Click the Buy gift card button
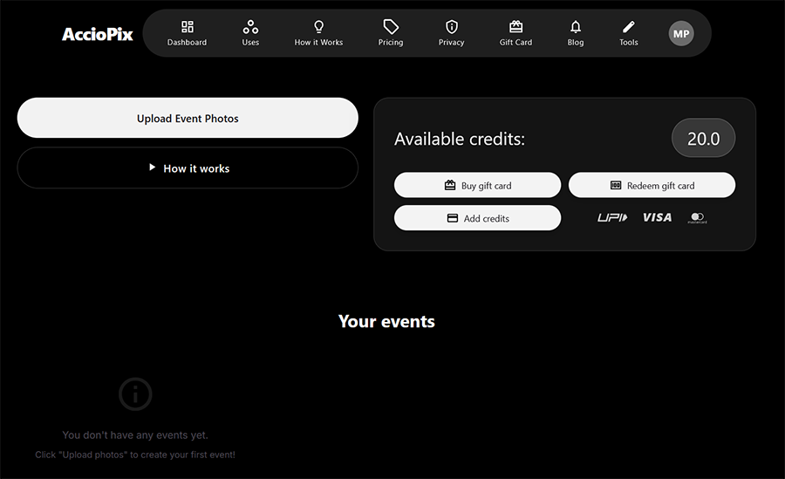785x479 pixels. coord(478,185)
